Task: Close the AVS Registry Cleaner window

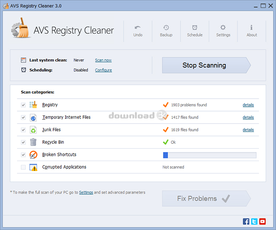Action: point(270,6)
